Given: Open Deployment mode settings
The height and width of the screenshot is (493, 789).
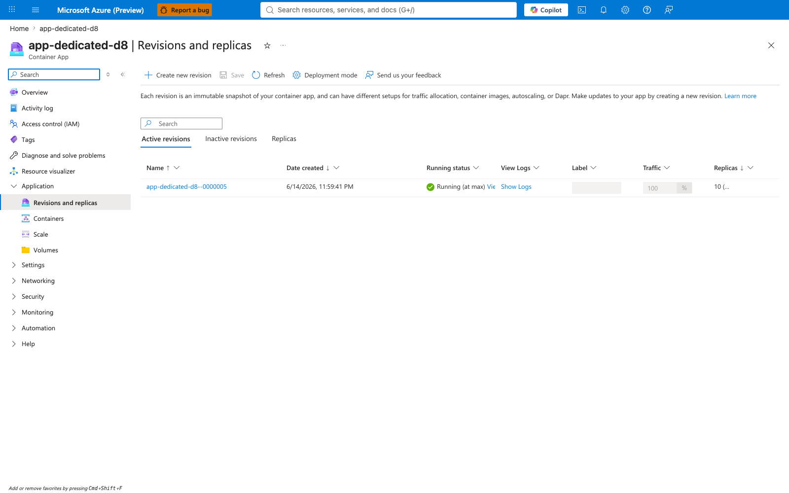Looking at the screenshot, I should pos(325,75).
